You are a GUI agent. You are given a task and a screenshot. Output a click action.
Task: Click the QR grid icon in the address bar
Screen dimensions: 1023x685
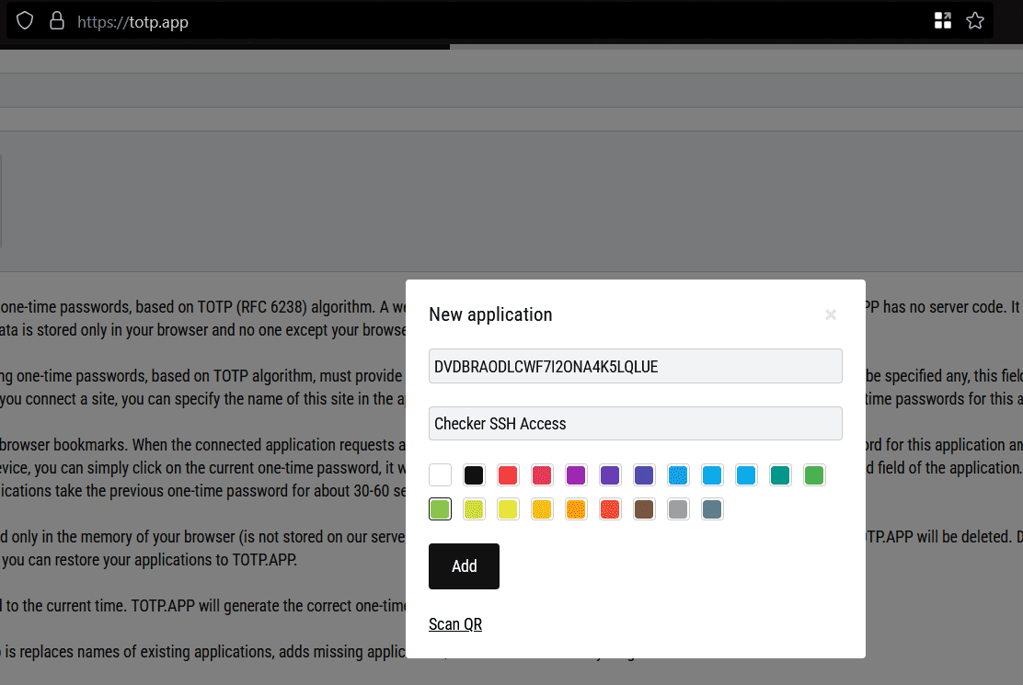(x=942, y=21)
